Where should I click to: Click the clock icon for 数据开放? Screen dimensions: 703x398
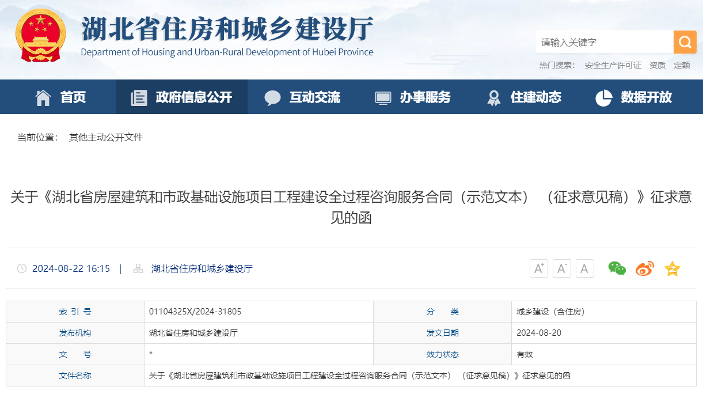click(603, 97)
